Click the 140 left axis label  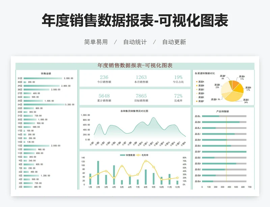coord(83,158)
